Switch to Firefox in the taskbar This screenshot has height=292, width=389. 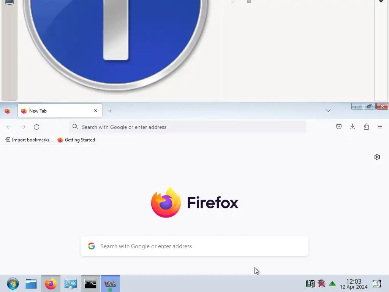(51, 284)
